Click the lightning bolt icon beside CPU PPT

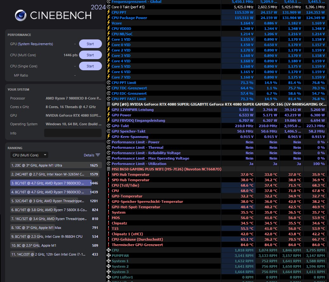point(108,12)
